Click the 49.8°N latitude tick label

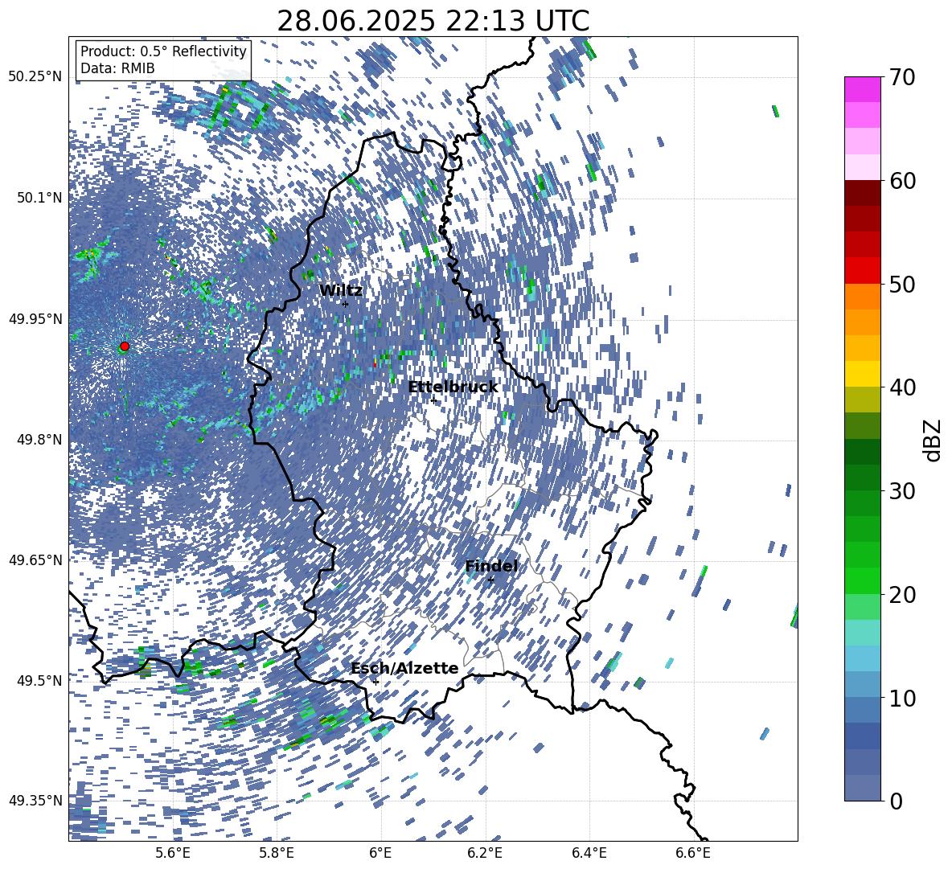(39, 440)
